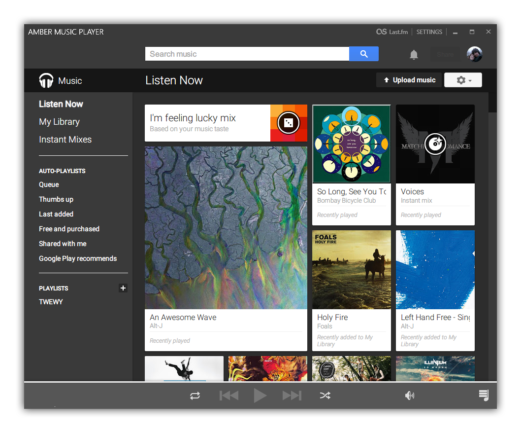Toggle repeat mode
This screenshot has width=521, height=433.
(x=195, y=396)
